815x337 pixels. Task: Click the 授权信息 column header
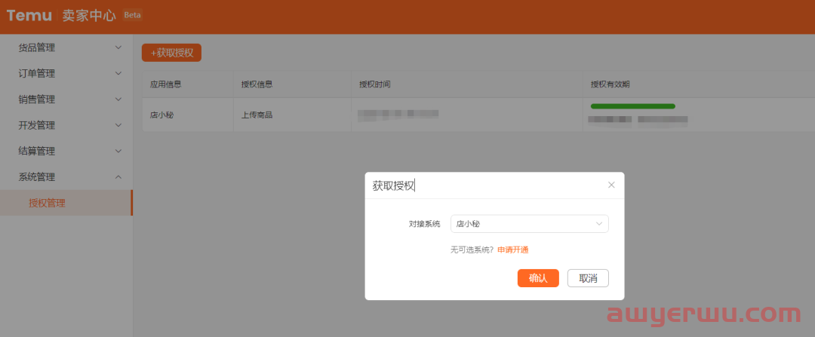click(257, 84)
